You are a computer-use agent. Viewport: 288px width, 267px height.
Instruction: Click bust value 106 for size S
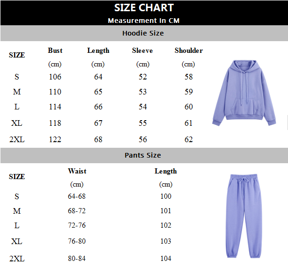[x=55, y=77]
